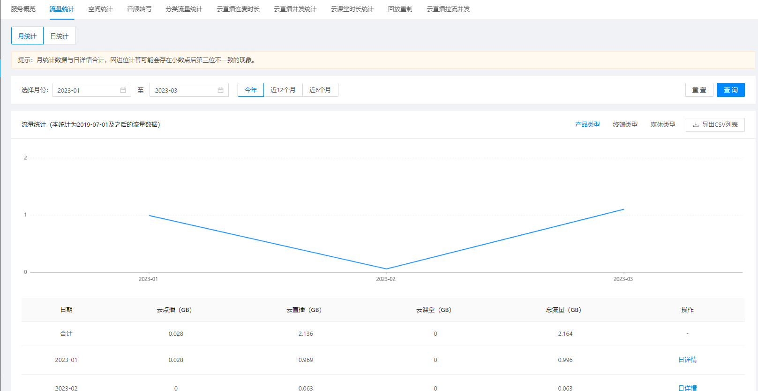Click end month field 2023-03
758x391 pixels.
[x=189, y=90]
